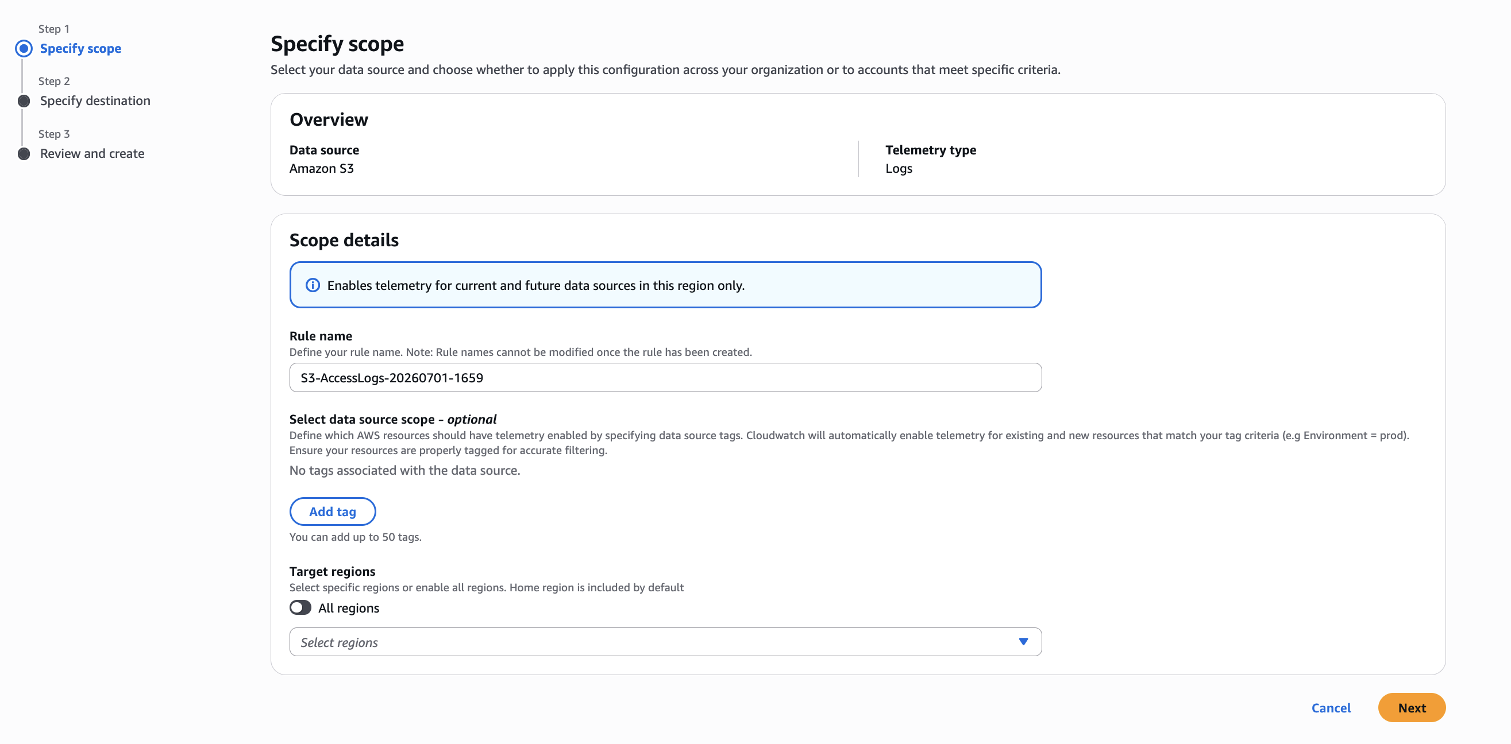1511x744 pixels.
Task: Click the 'Step 2' label text
Action: click(x=54, y=82)
